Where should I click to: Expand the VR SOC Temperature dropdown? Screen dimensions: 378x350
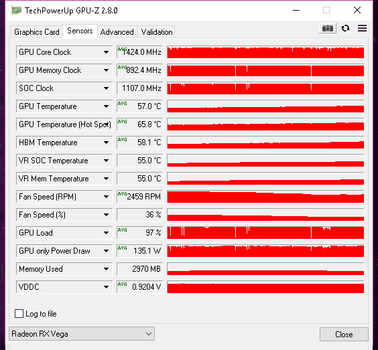(x=64, y=161)
